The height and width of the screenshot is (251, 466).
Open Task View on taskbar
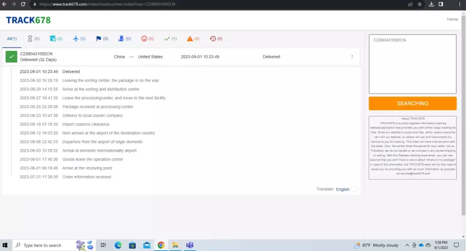(x=103, y=245)
